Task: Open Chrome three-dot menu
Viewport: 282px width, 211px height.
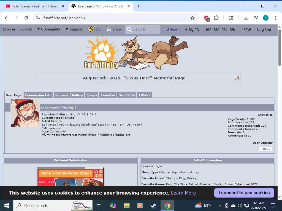Action: point(275,18)
